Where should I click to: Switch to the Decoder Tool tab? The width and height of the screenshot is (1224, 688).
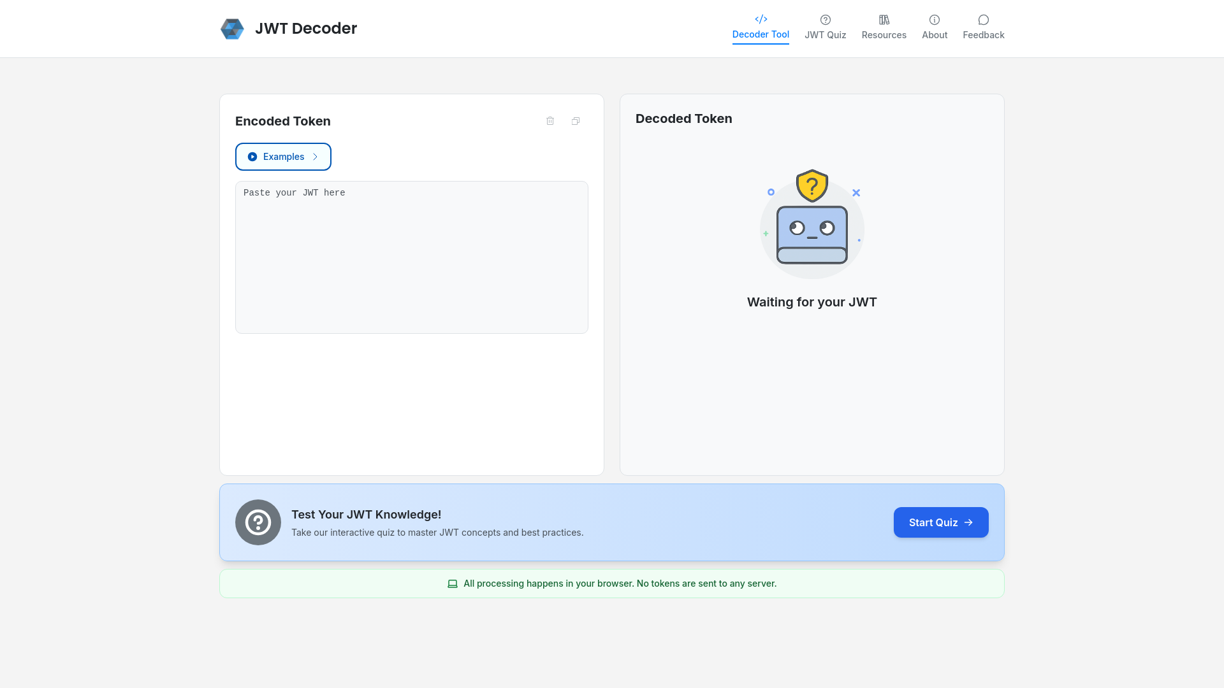761,29
